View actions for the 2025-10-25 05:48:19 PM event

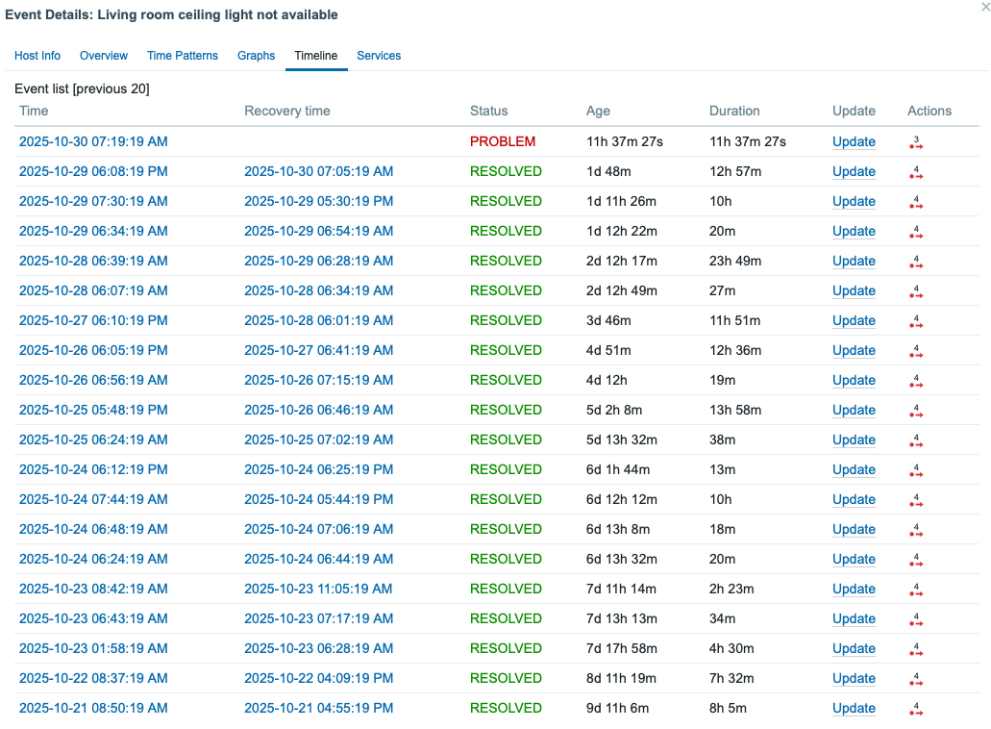[x=916, y=410]
